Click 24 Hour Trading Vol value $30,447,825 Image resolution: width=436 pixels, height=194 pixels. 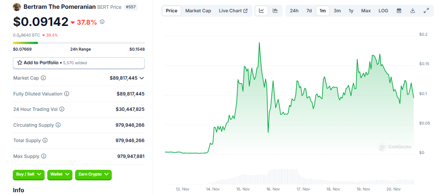coord(130,109)
